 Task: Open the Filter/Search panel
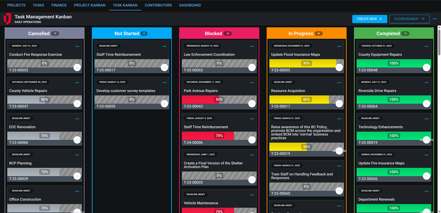(407, 19)
